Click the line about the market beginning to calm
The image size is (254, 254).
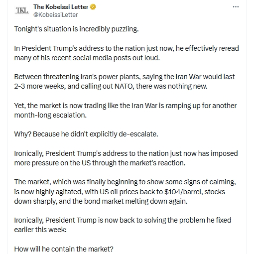(125, 182)
